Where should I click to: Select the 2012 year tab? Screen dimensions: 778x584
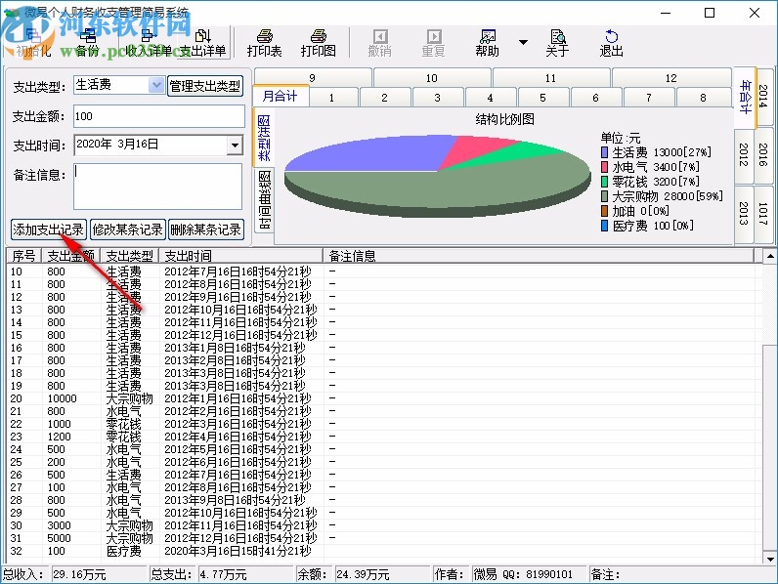pos(744,154)
